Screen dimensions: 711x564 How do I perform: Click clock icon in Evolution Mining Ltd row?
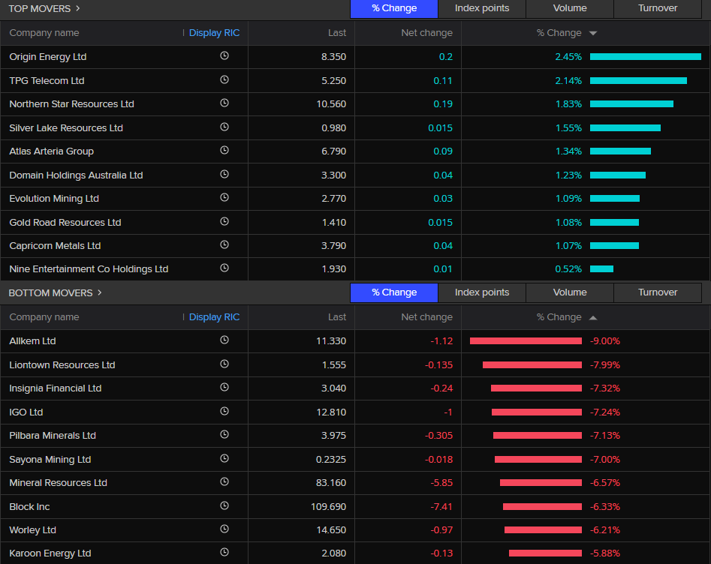[224, 197]
